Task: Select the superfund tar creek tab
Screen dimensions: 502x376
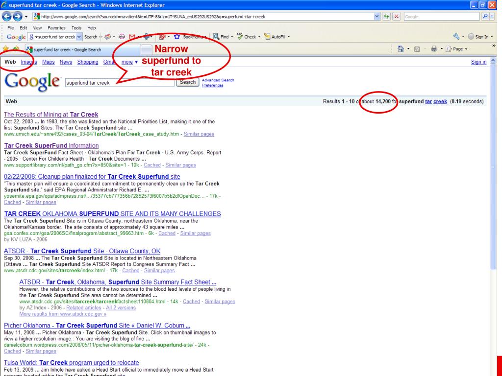Action: [x=82, y=49]
